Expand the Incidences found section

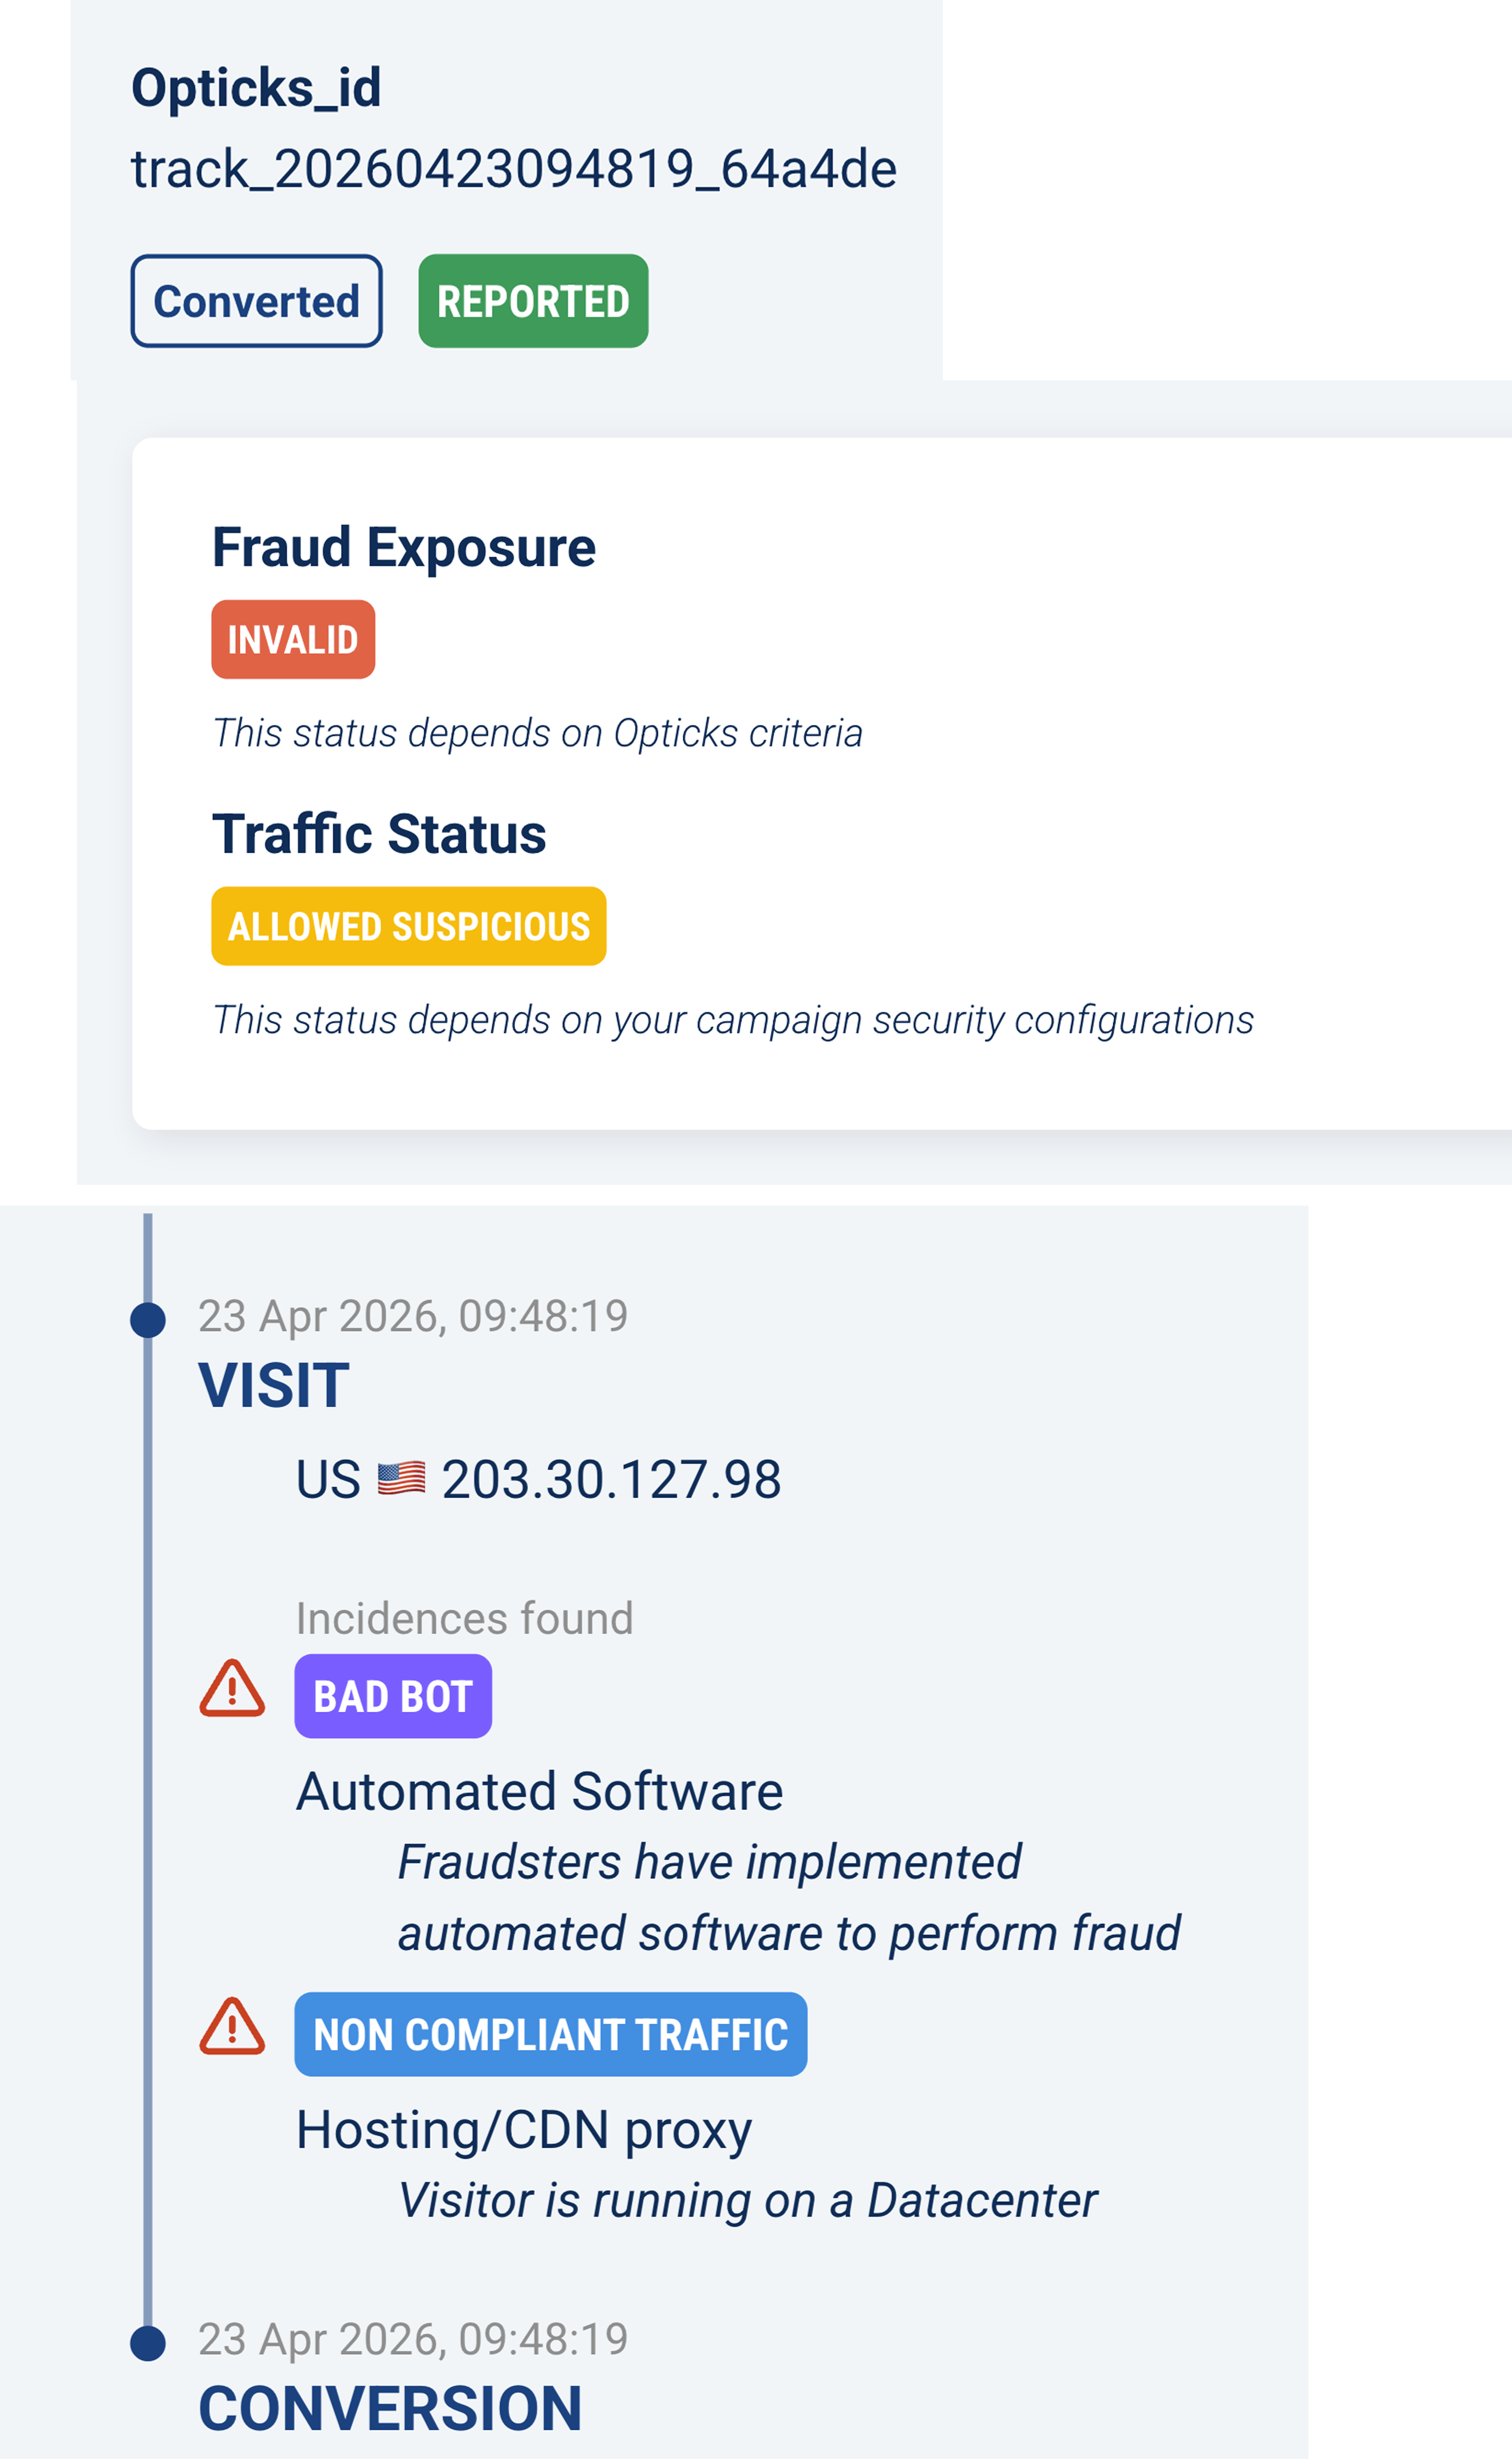465,1616
